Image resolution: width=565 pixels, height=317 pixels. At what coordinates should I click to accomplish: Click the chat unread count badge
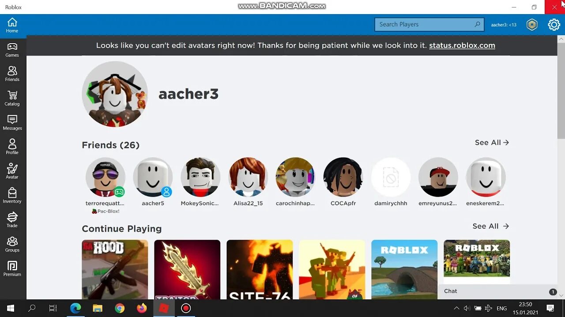click(x=553, y=292)
